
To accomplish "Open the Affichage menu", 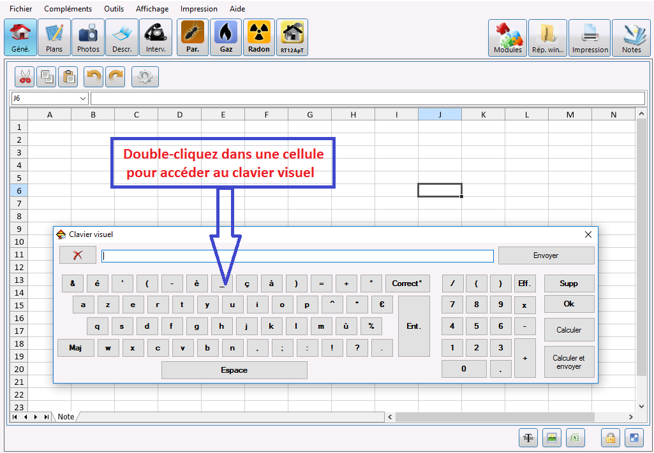I will 152,9.
